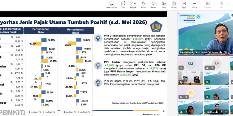Click the blue Jan-Mei 26 legend swatch under Neto chart

coord(30,112)
